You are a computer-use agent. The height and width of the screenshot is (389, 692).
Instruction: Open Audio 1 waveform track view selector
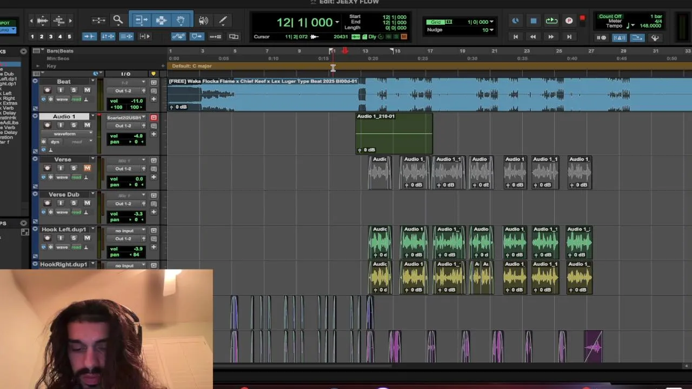click(x=68, y=134)
